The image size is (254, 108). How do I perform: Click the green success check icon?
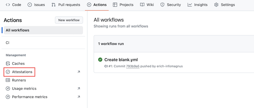tap(100, 60)
